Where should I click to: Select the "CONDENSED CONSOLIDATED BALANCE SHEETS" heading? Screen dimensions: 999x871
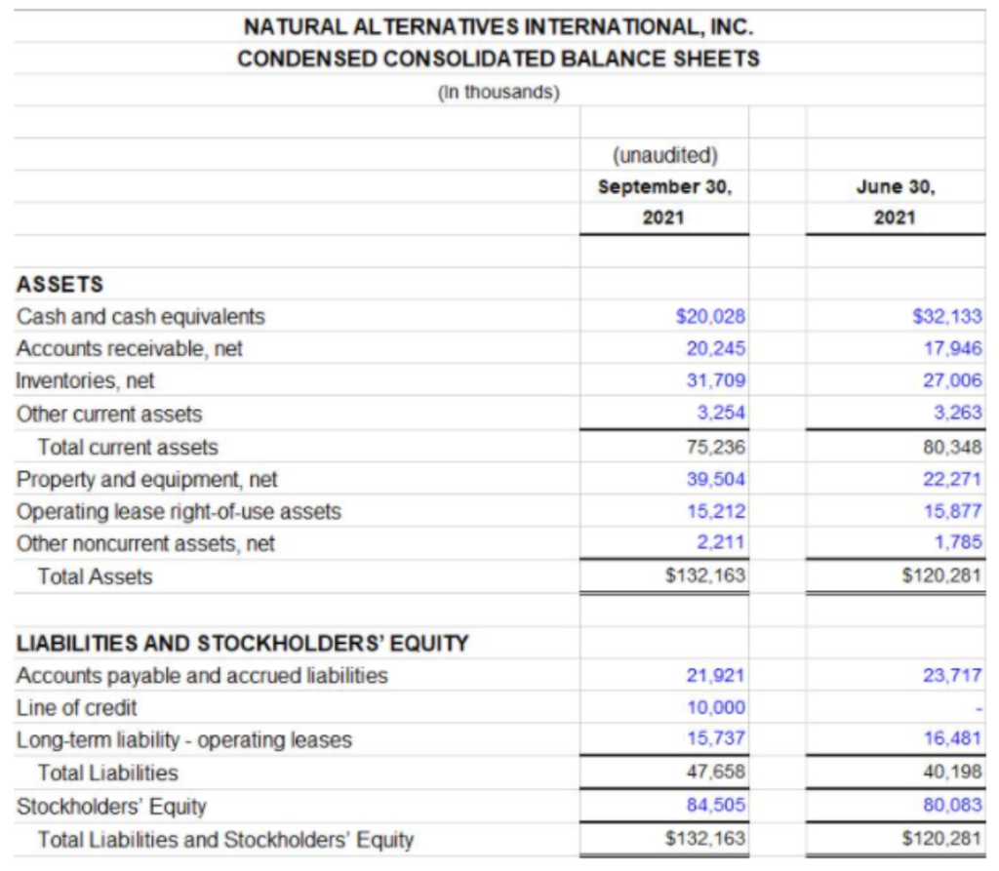coord(499,59)
